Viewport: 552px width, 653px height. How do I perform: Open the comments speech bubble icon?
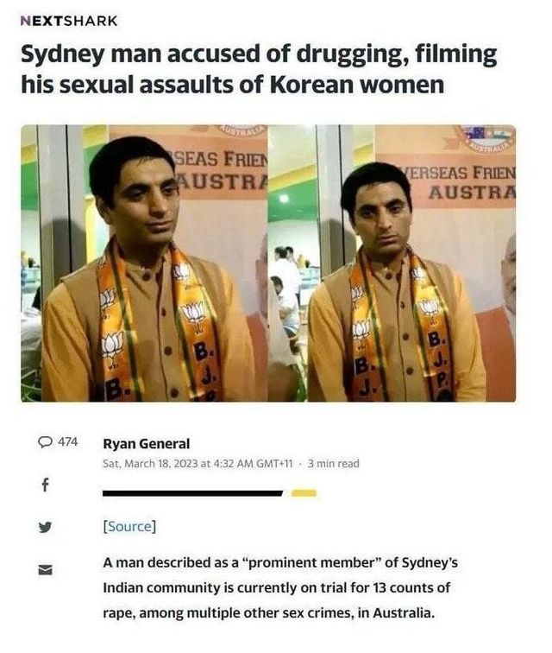click(x=45, y=442)
